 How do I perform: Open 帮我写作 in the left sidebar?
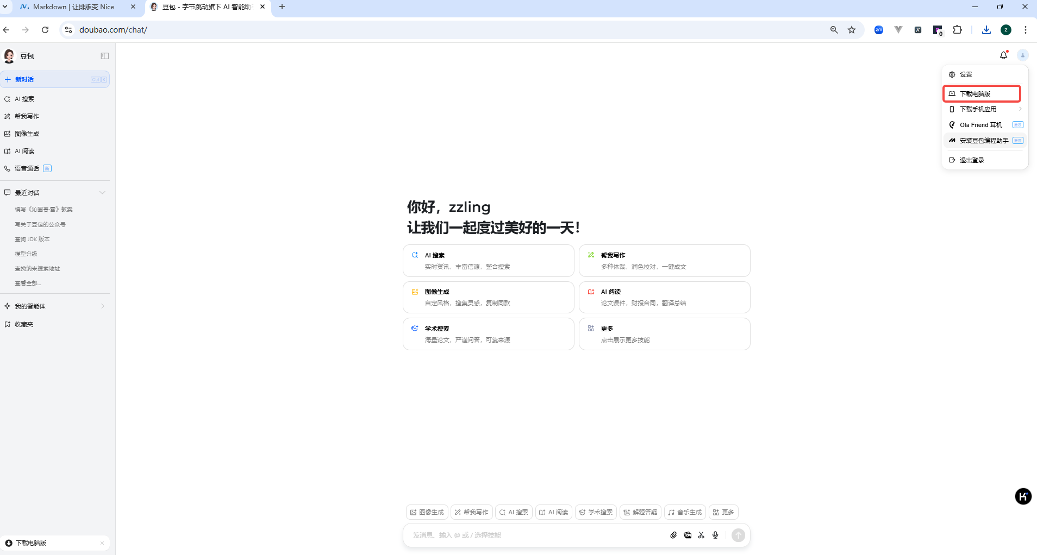point(27,116)
